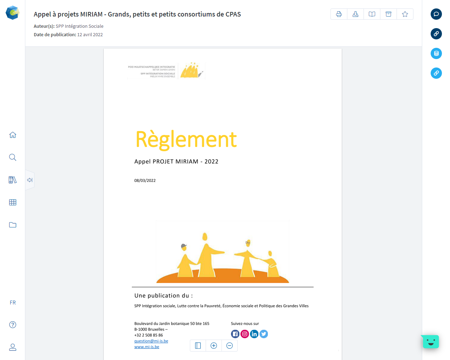Open help question mark icon
Viewport: 450px width, 360px height.
[x=13, y=324]
